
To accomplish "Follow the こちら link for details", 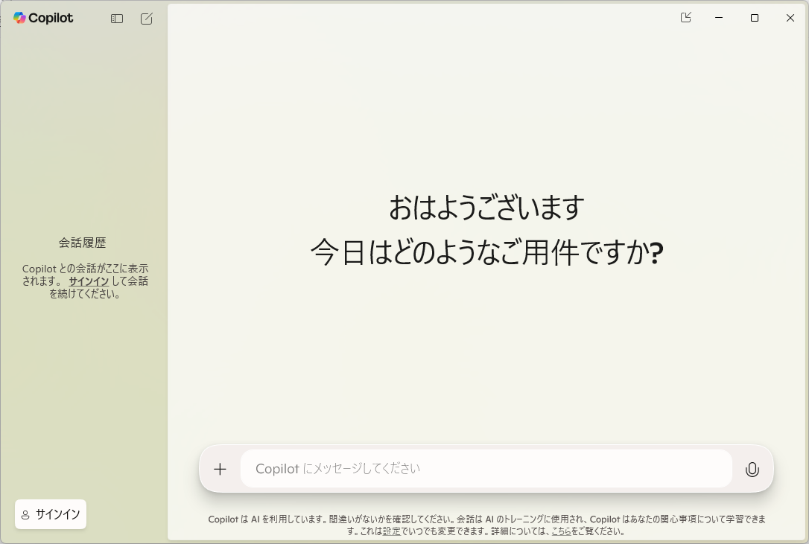I will [561, 531].
